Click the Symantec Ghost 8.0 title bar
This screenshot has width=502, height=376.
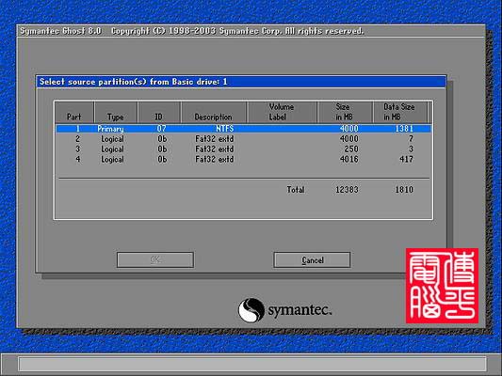[x=251, y=31]
